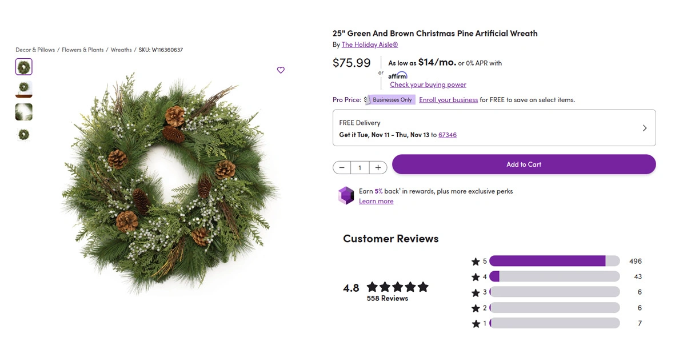Click the Affirm logo

click(x=397, y=75)
